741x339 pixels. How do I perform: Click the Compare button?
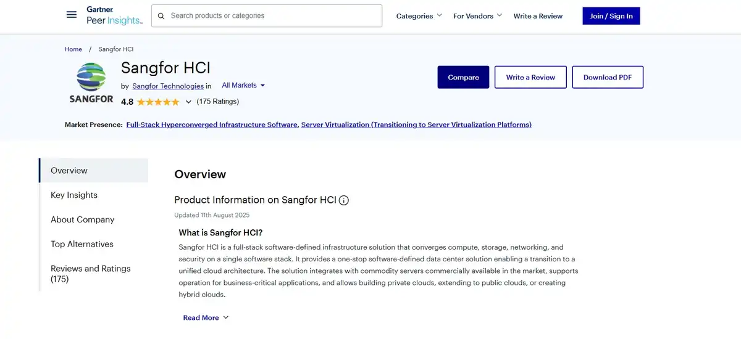coord(463,77)
